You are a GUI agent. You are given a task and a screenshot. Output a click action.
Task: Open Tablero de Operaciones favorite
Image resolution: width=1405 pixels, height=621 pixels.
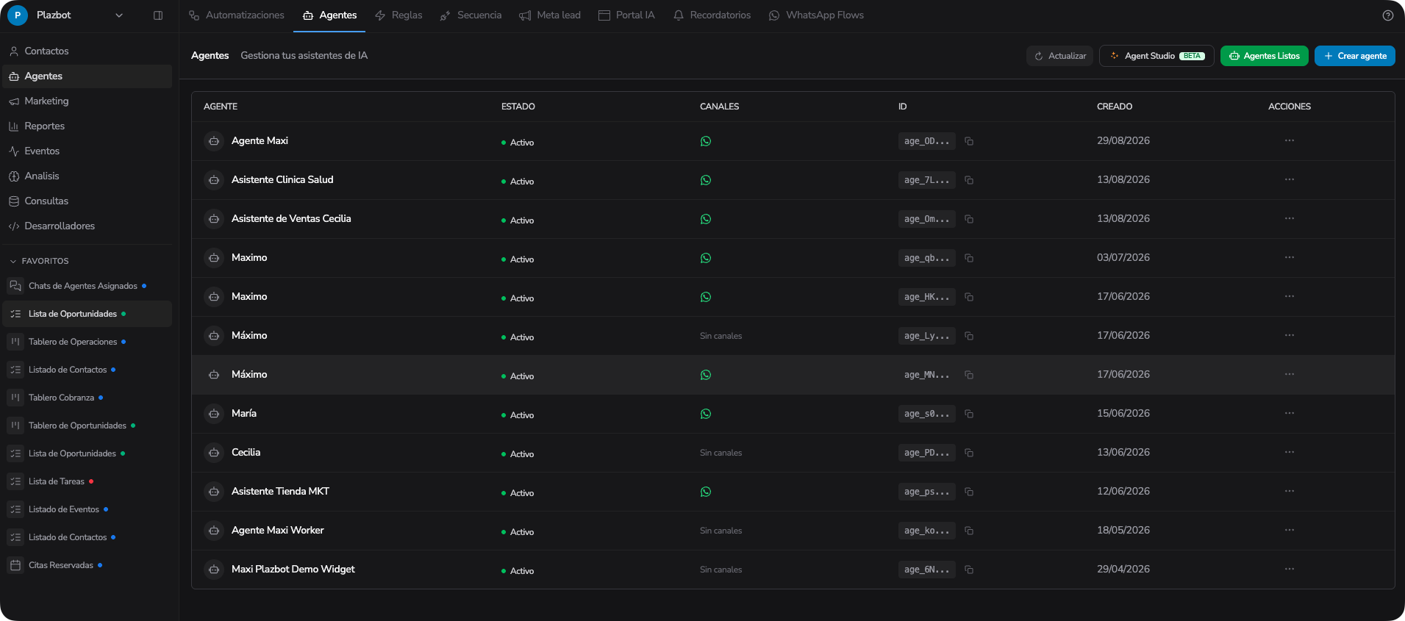point(87,342)
